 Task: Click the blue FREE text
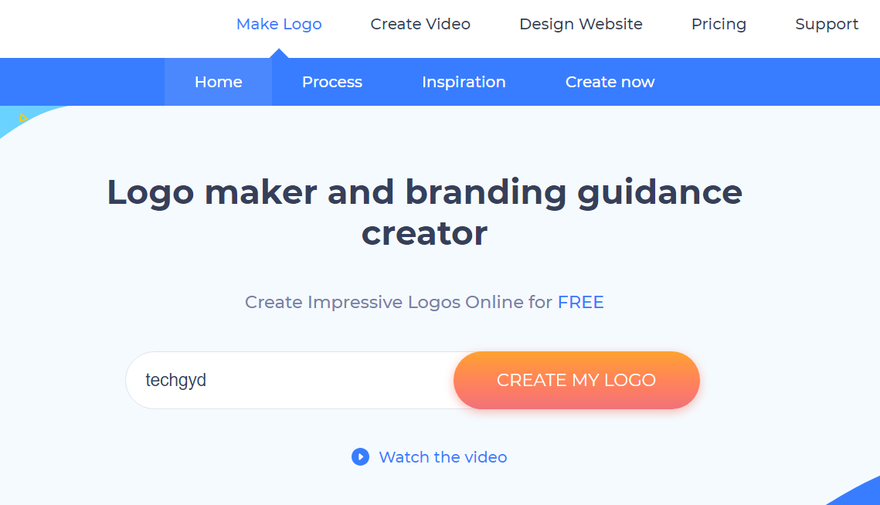pos(581,303)
